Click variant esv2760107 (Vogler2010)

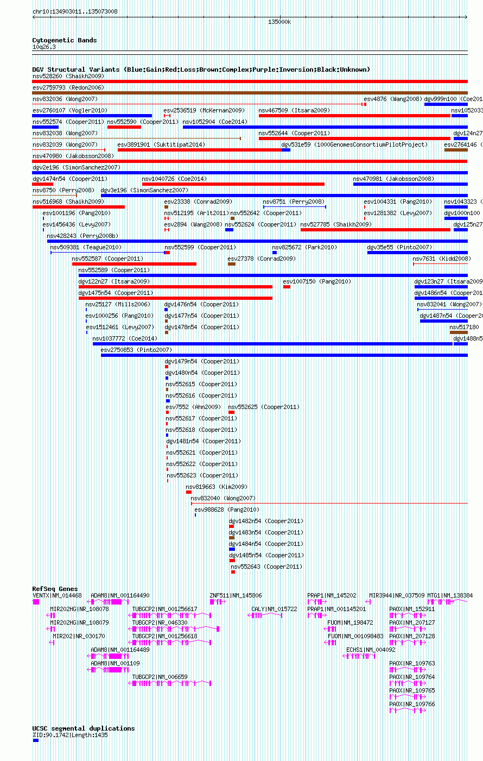point(92,116)
